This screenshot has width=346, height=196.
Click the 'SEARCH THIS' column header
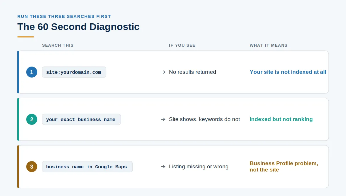click(x=58, y=45)
